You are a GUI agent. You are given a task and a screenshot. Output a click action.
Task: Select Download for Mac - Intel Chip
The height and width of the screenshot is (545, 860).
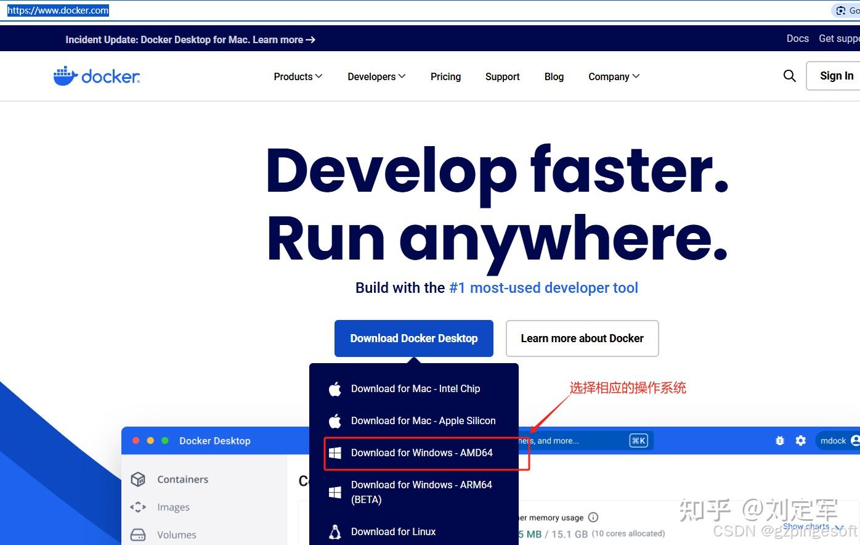pyautogui.click(x=415, y=389)
